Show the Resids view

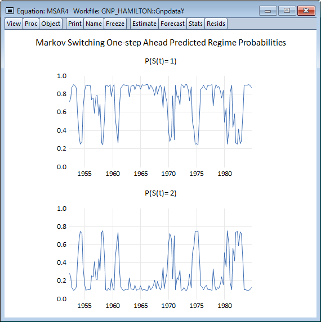coord(216,24)
